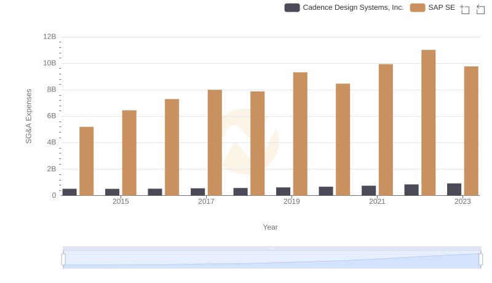Click the tan SAP SE legend swatch
Screen dimensions: 492x283
(418, 7)
